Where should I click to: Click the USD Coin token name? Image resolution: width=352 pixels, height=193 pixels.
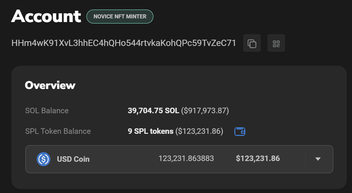tap(73, 159)
